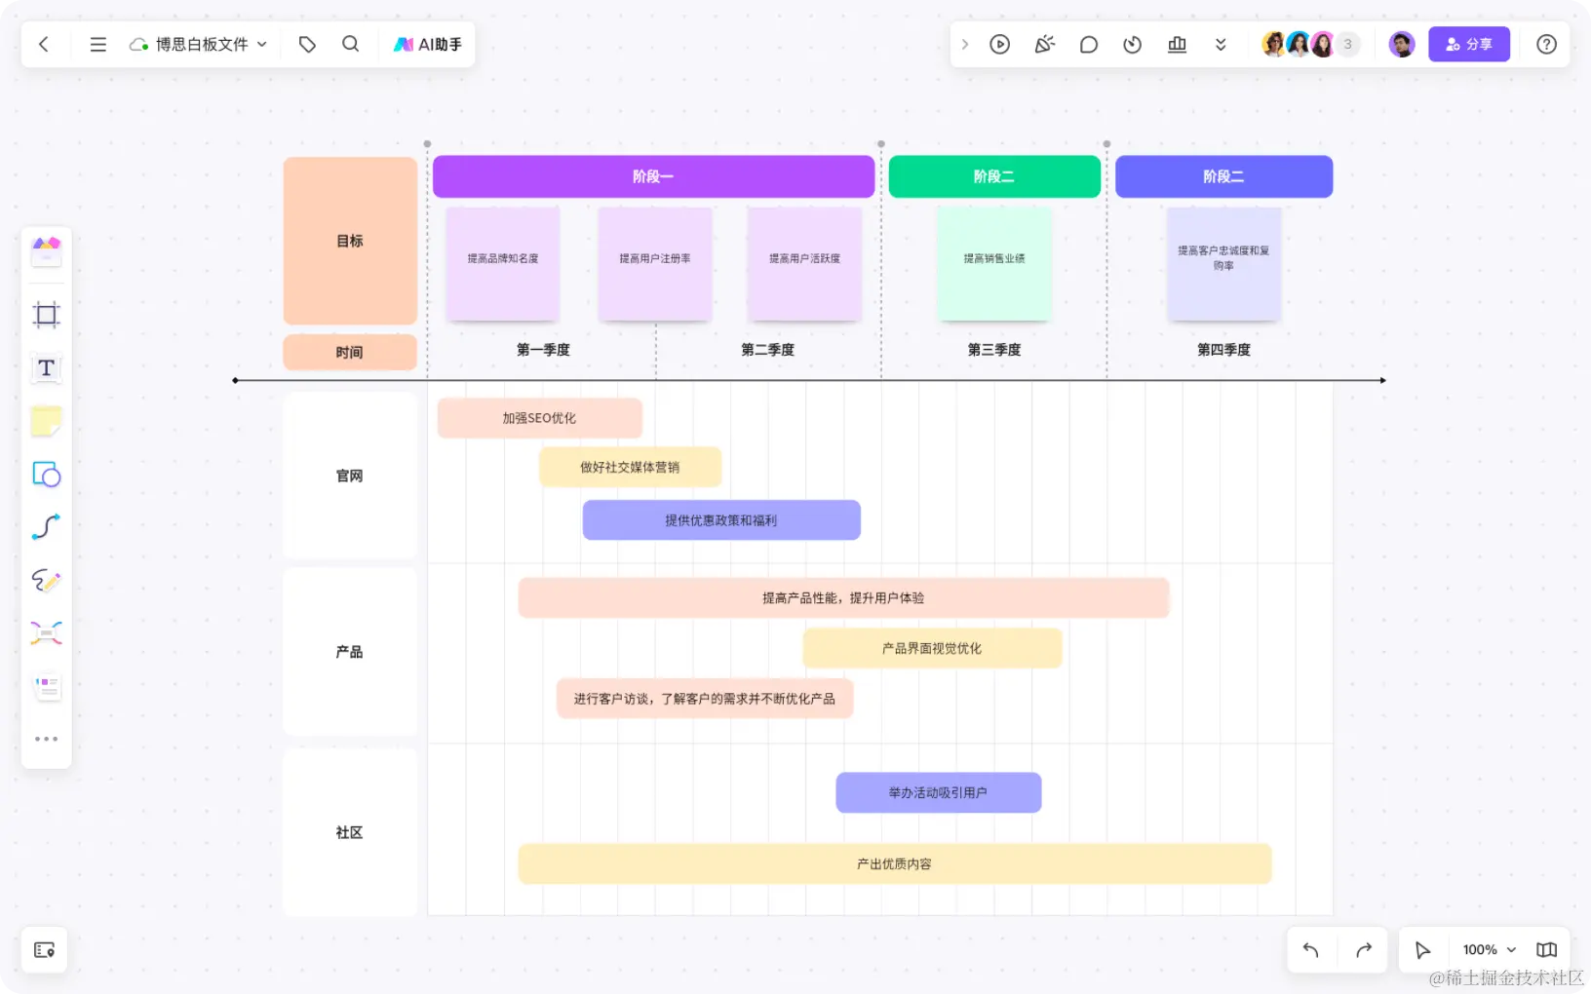Open the AI助手 menu

click(427, 44)
